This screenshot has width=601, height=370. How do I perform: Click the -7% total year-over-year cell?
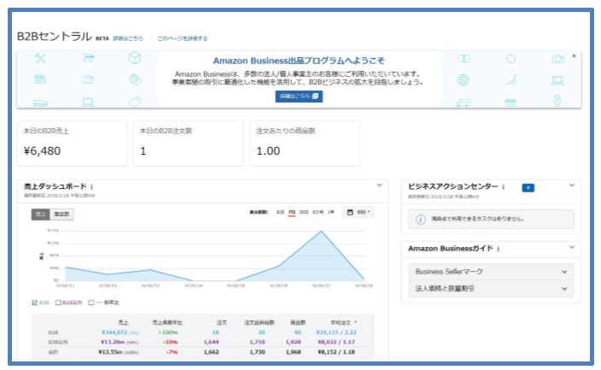[x=172, y=352]
